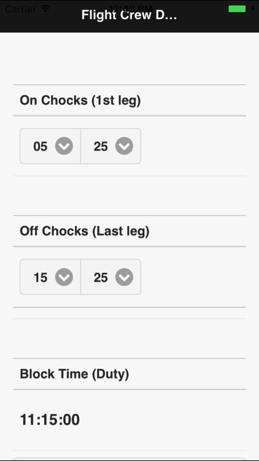Tap the battery icon in status bar

(x=238, y=9)
